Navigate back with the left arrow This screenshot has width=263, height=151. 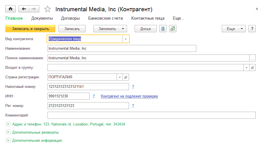coord(24,9)
